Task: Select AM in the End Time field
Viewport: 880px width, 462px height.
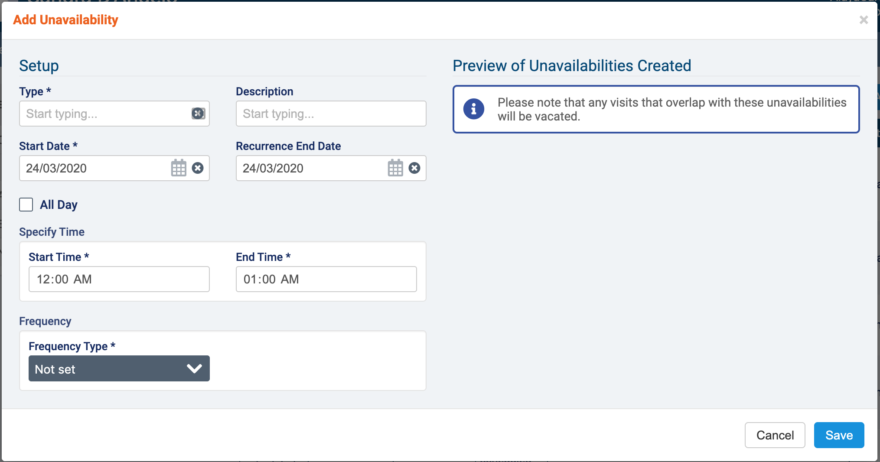Action: pyautogui.click(x=290, y=279)
